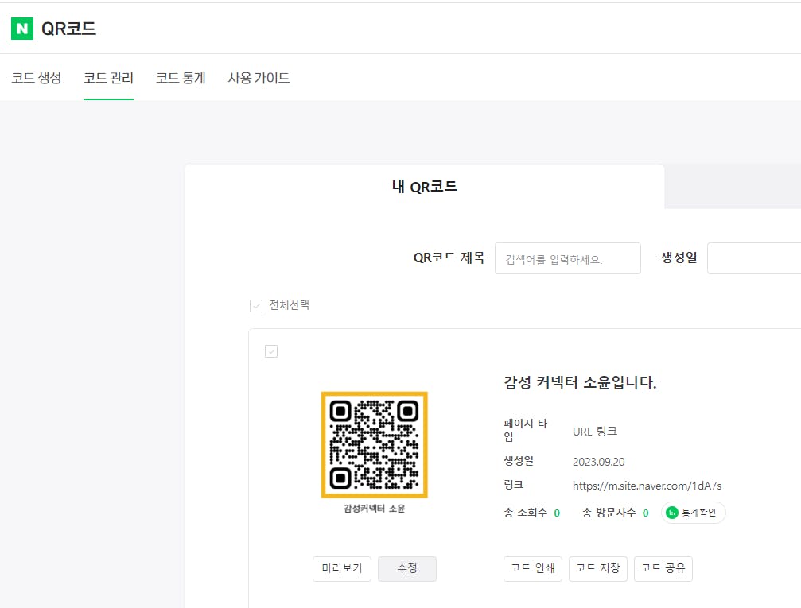Open the 코드 통계 tab

(181, 78)
